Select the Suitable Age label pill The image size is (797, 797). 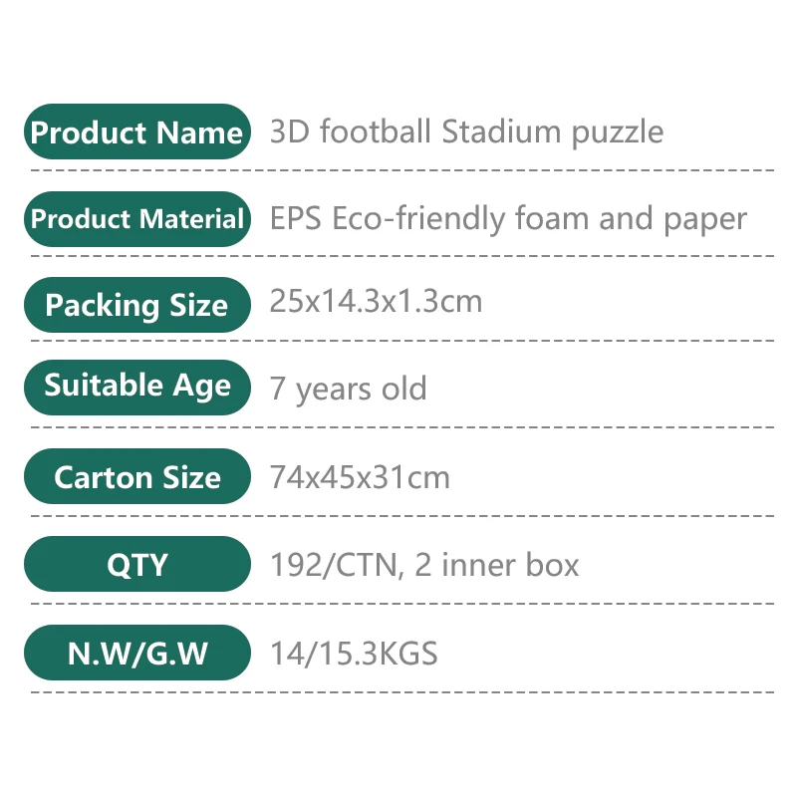(137, 388)
